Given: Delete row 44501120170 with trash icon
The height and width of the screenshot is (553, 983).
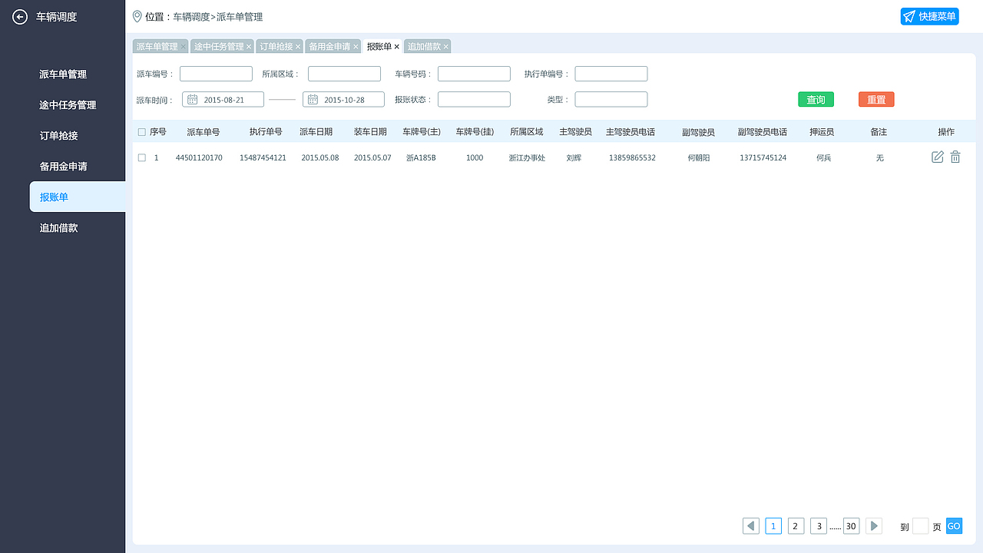Looking at the screenshot, I should (955, 157).
